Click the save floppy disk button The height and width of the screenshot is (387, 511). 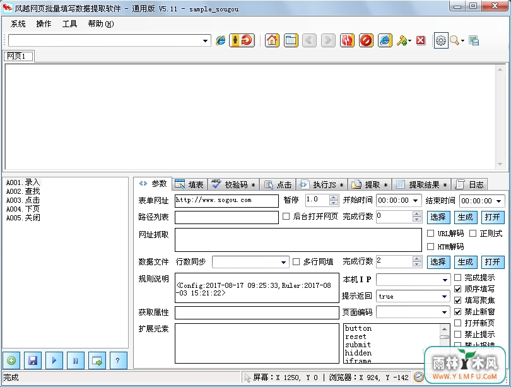pos(33,360)
